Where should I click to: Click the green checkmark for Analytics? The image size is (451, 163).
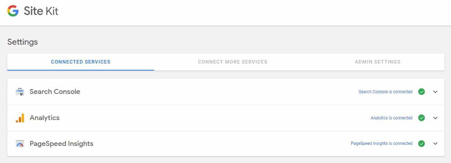421,118
